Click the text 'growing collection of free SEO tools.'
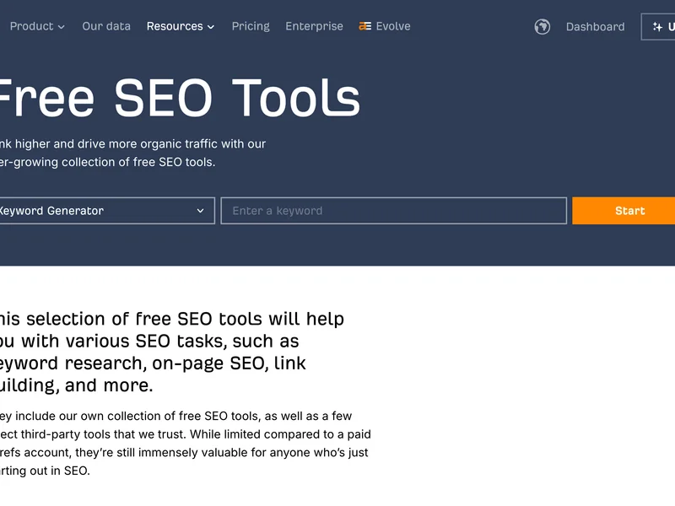 point(115,162)
